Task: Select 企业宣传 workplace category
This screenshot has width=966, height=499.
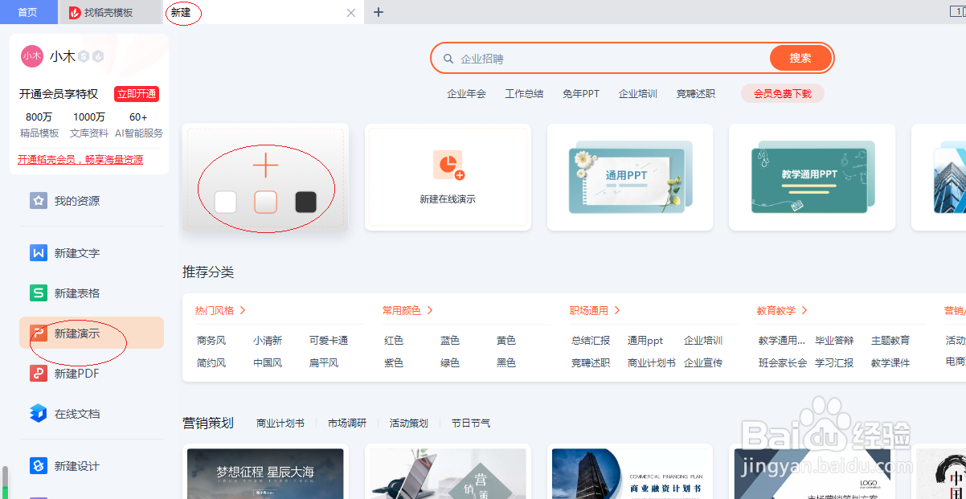Action: pos(703,363)
